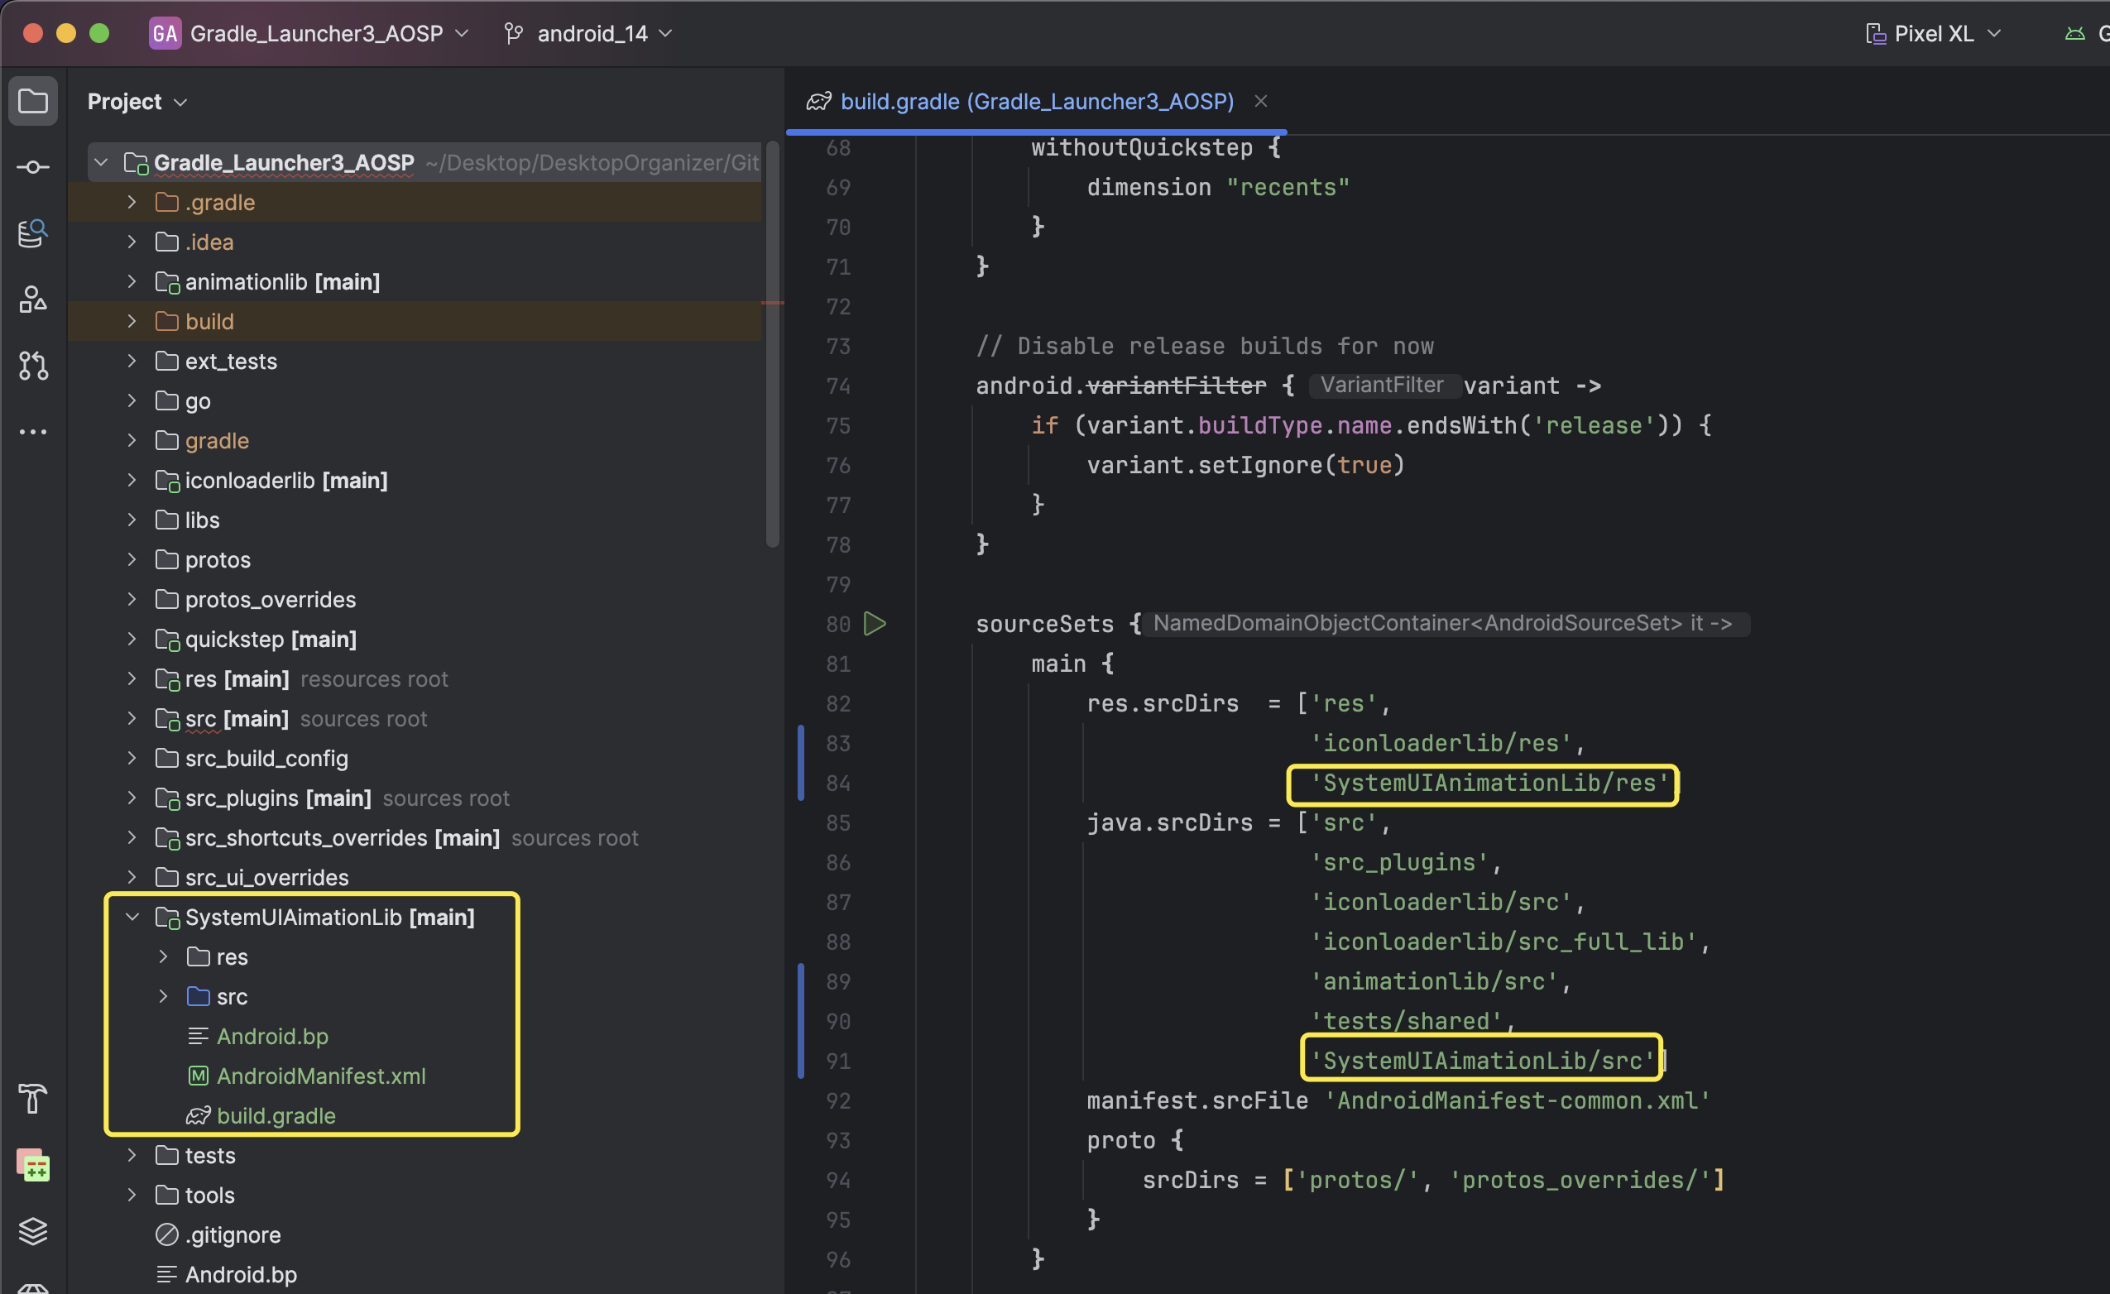Expand the .gradle folder
This screenshot has height=1294, width=2110.
[132, 202]
